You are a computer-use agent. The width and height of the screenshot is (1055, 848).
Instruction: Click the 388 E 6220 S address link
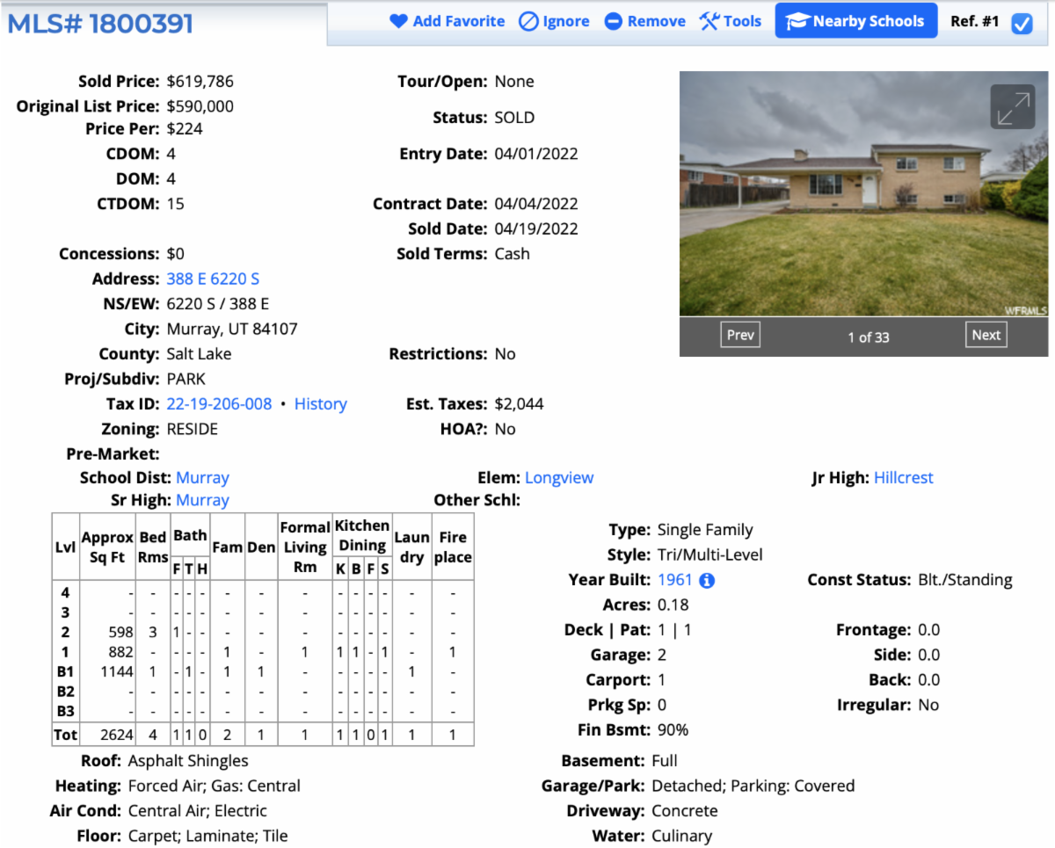pyautogui.click(x=213, y=278)
